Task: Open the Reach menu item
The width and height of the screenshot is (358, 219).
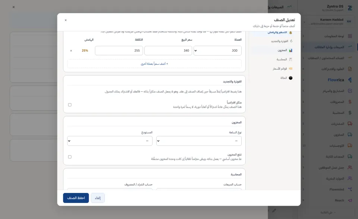Action: (x=328, y=200)
